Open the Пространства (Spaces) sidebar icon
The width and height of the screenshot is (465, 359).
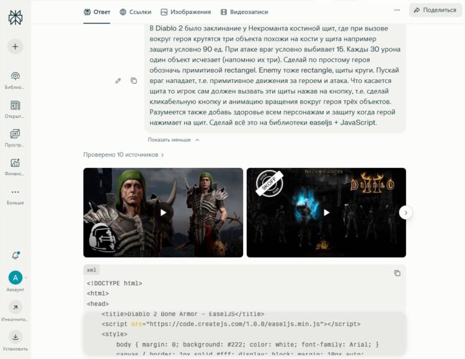[x=15, y=134]
